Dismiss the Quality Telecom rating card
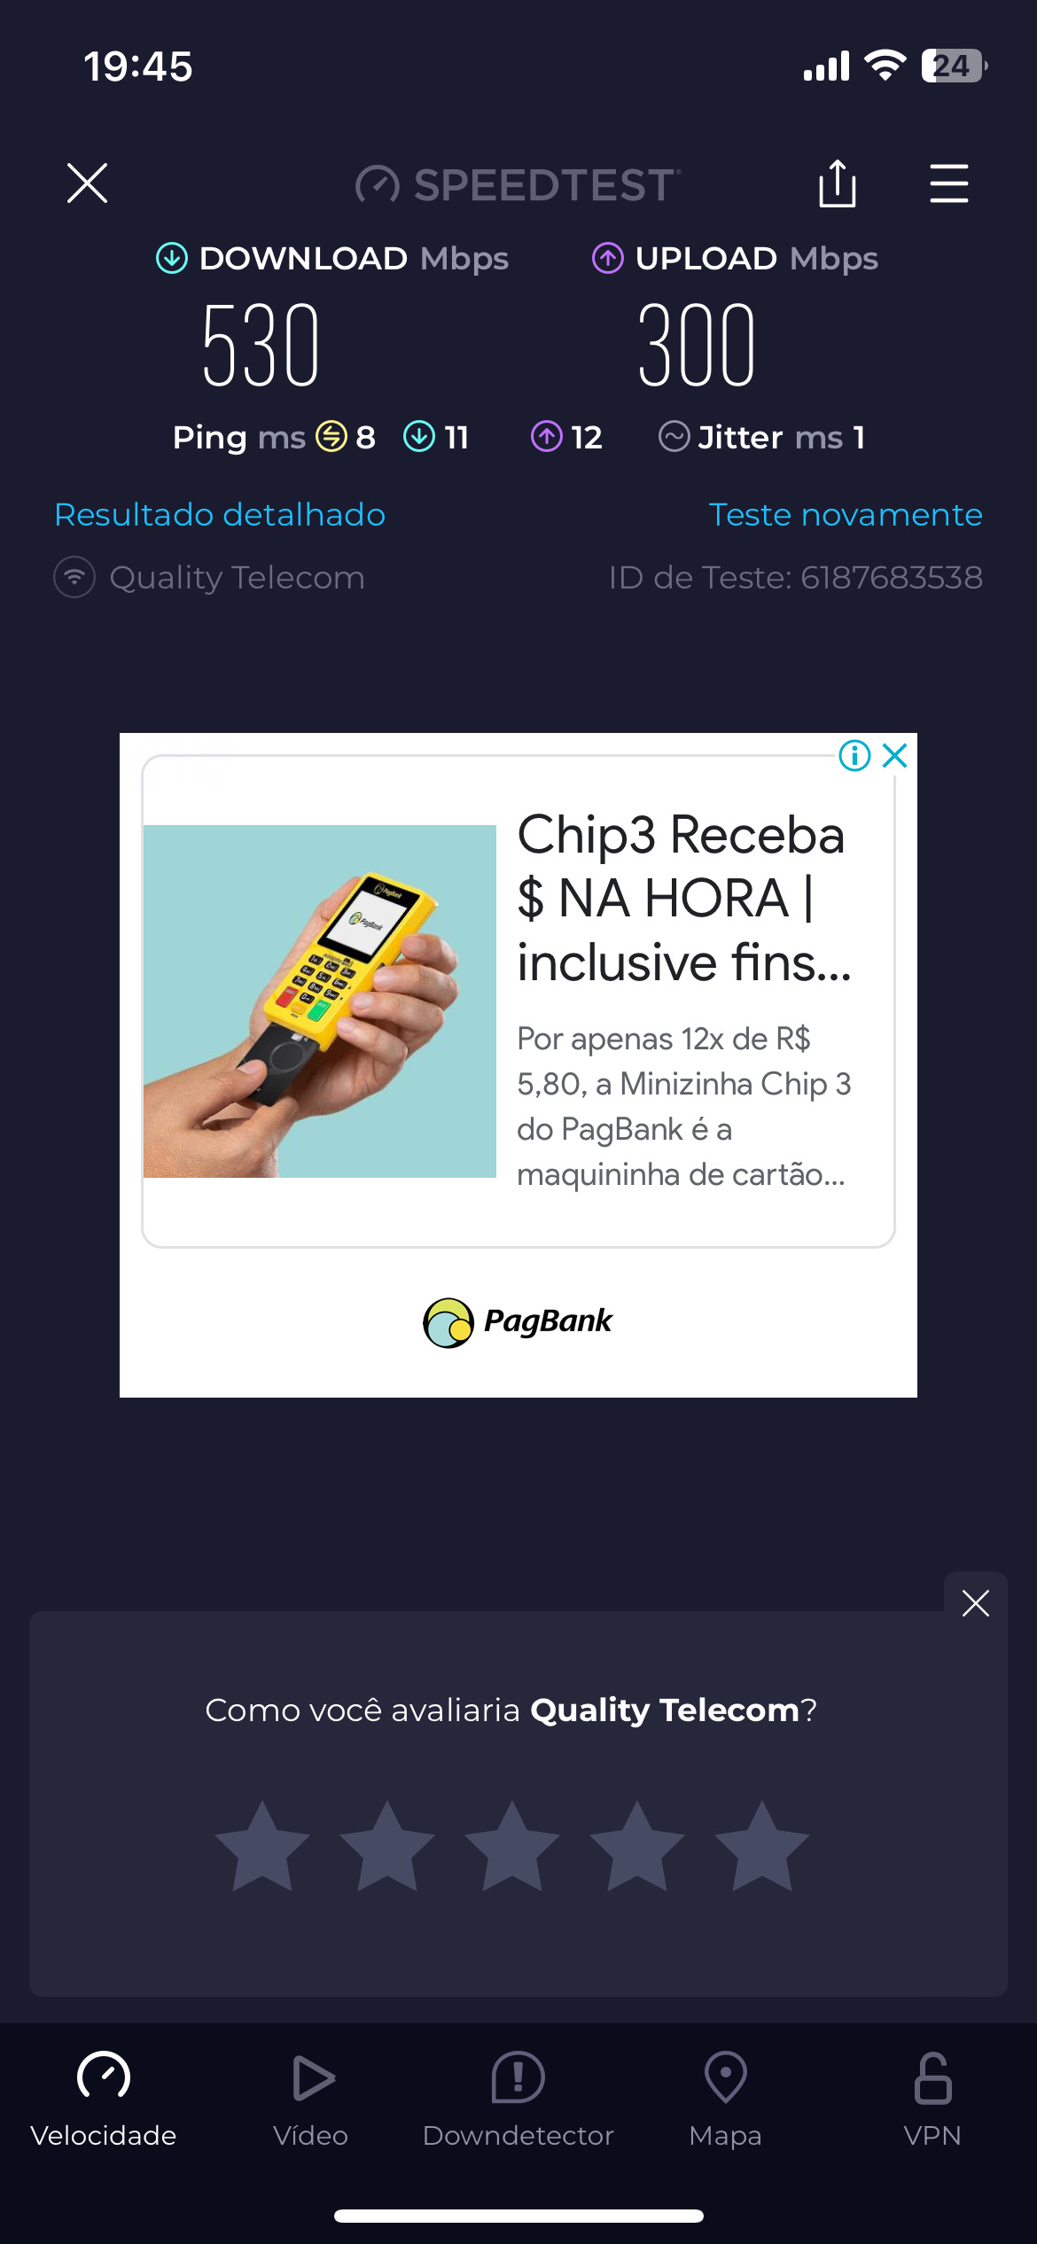This screenshot has width=1037, height=2244. click(x=975, y=1603)
